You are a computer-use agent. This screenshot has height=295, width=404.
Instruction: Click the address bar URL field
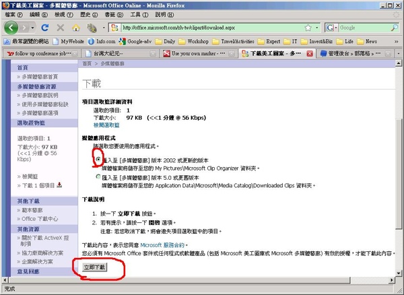point(212,28)
